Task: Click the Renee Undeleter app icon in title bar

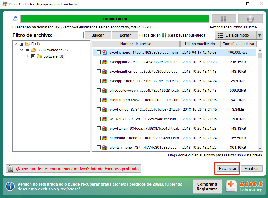Action: [5, 4]
